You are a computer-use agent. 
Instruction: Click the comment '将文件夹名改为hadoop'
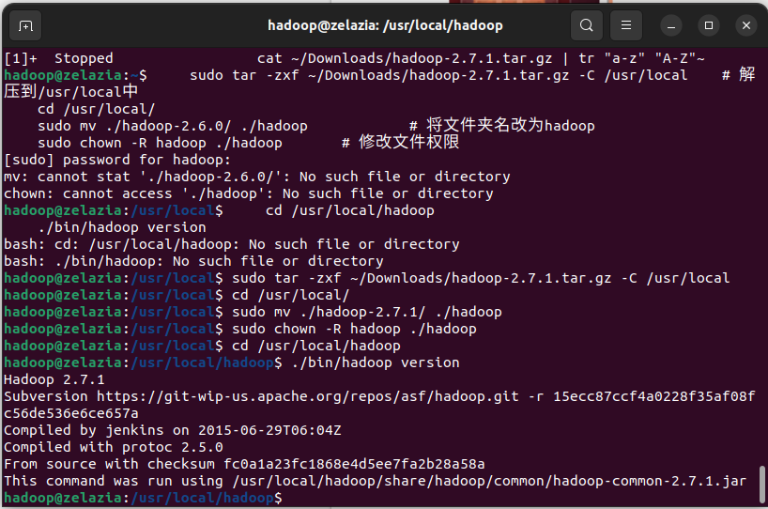511,126
